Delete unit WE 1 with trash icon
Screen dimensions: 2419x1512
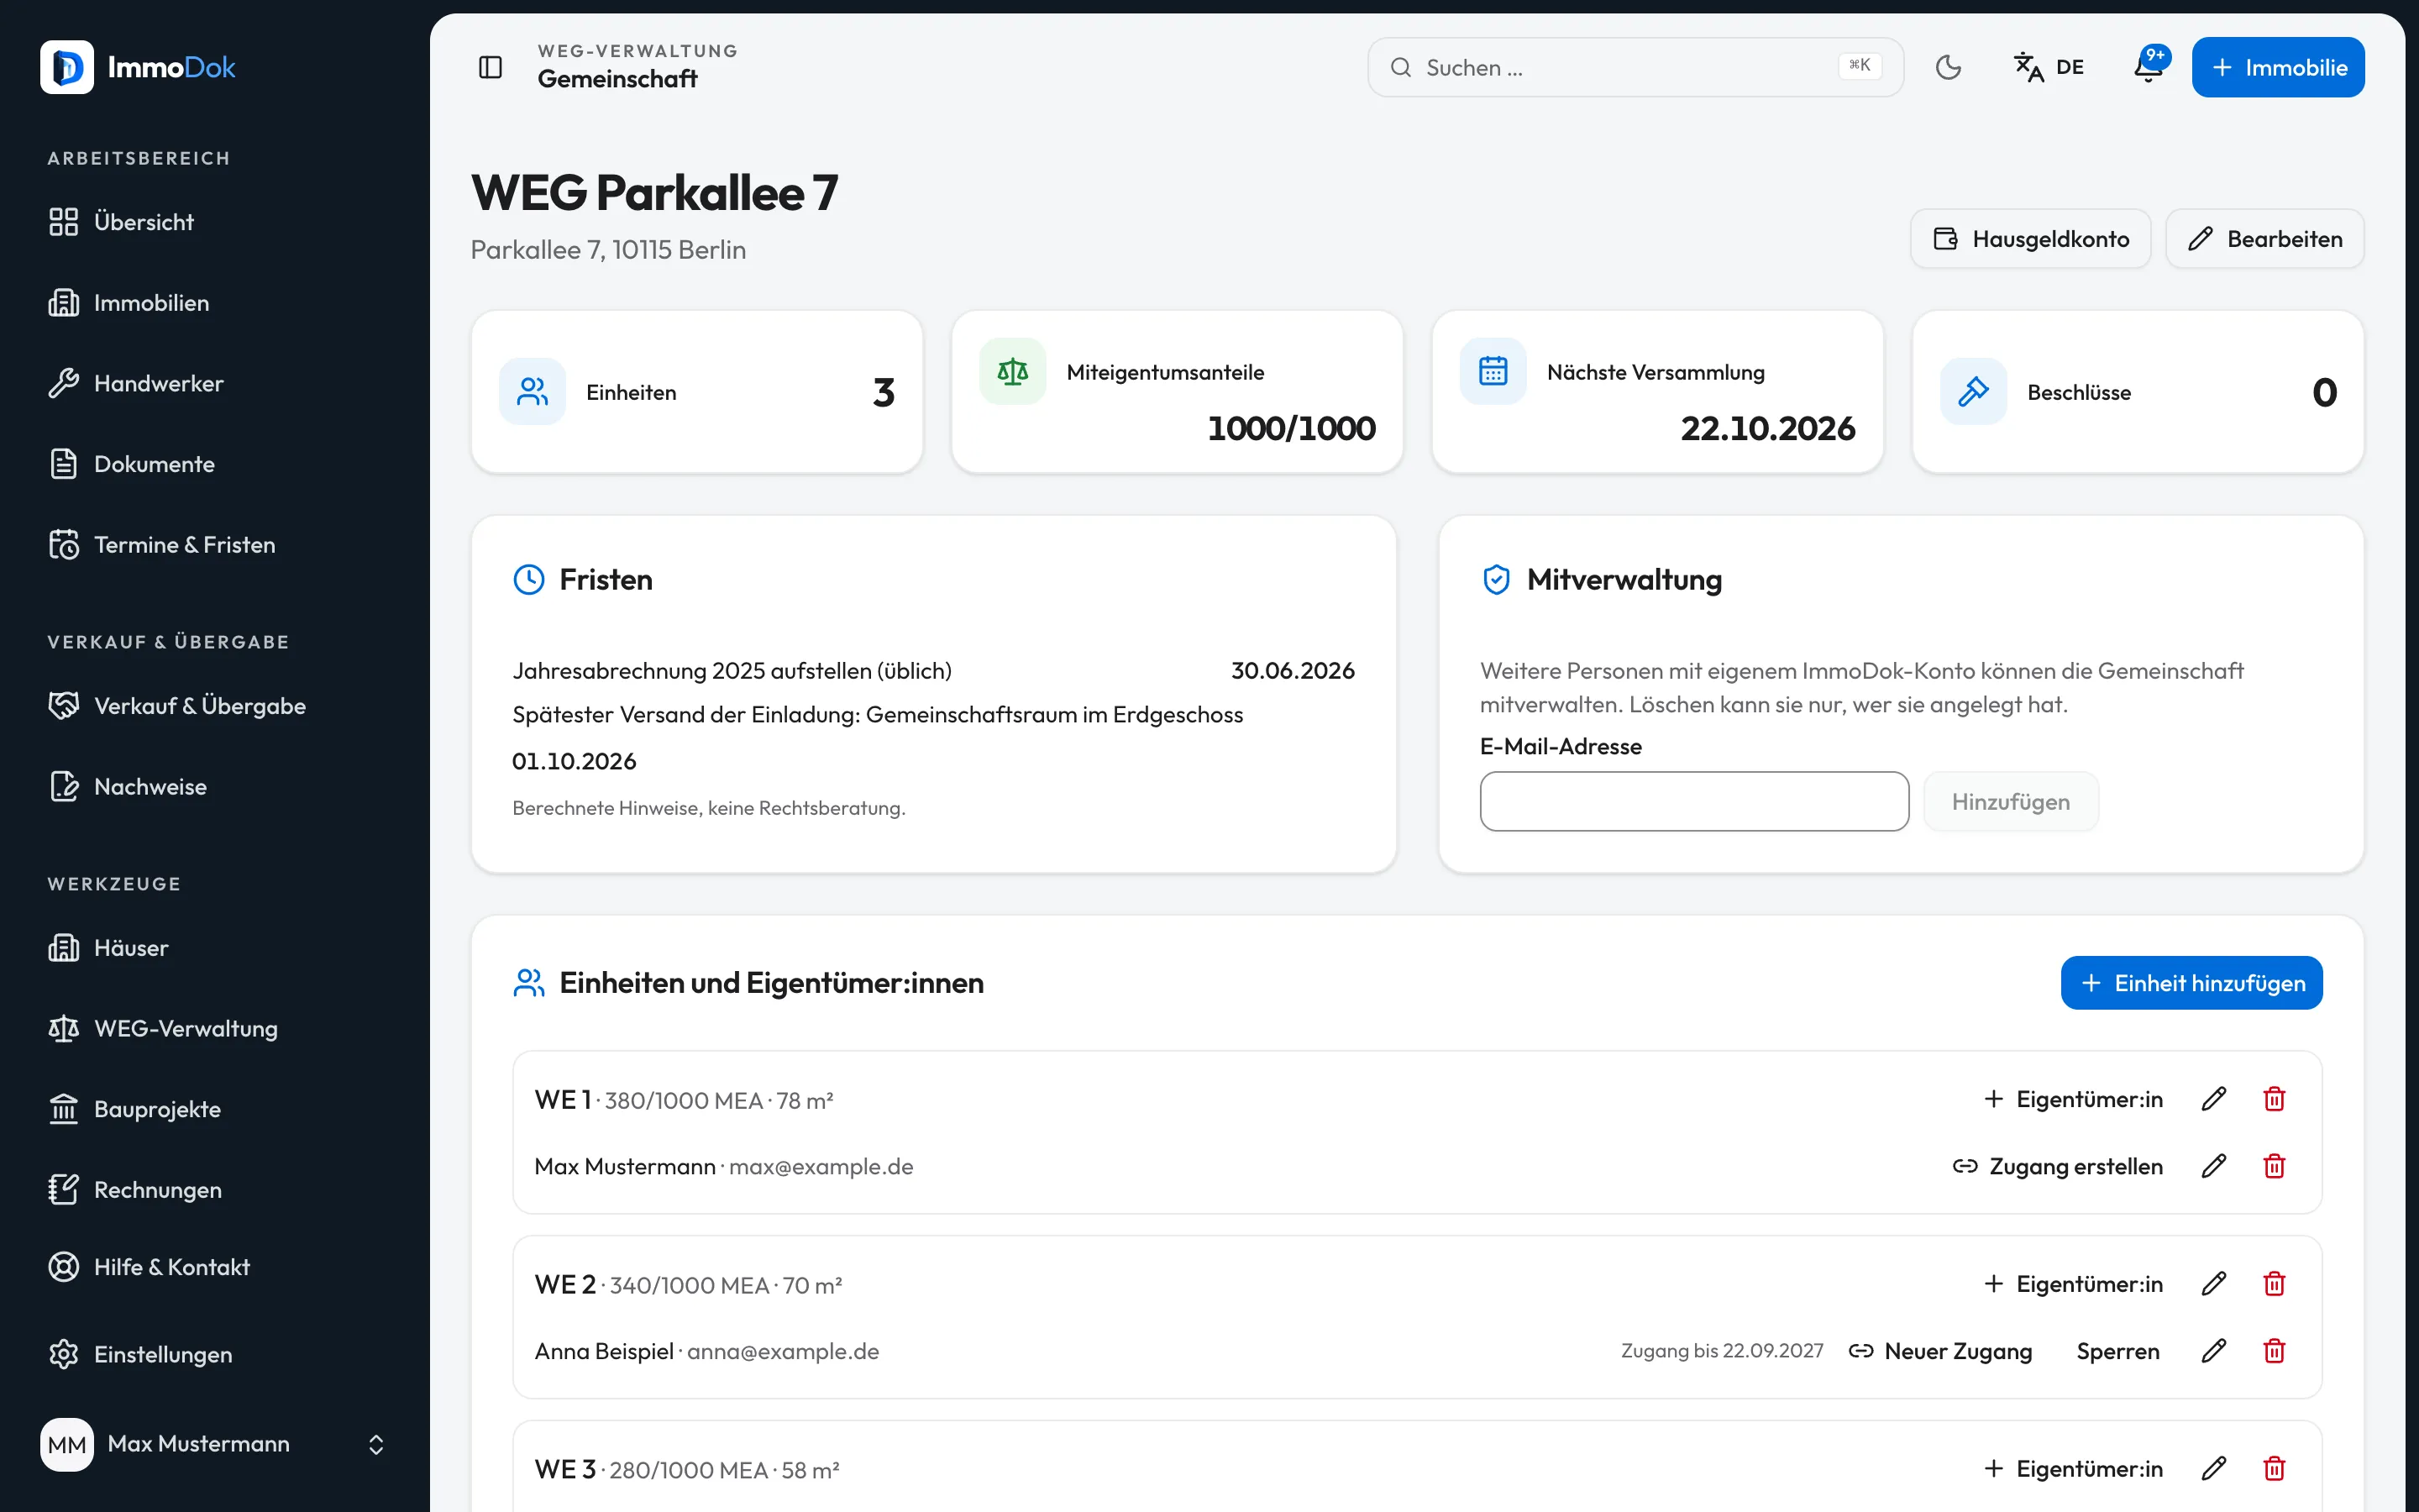pos(2274,1100)
